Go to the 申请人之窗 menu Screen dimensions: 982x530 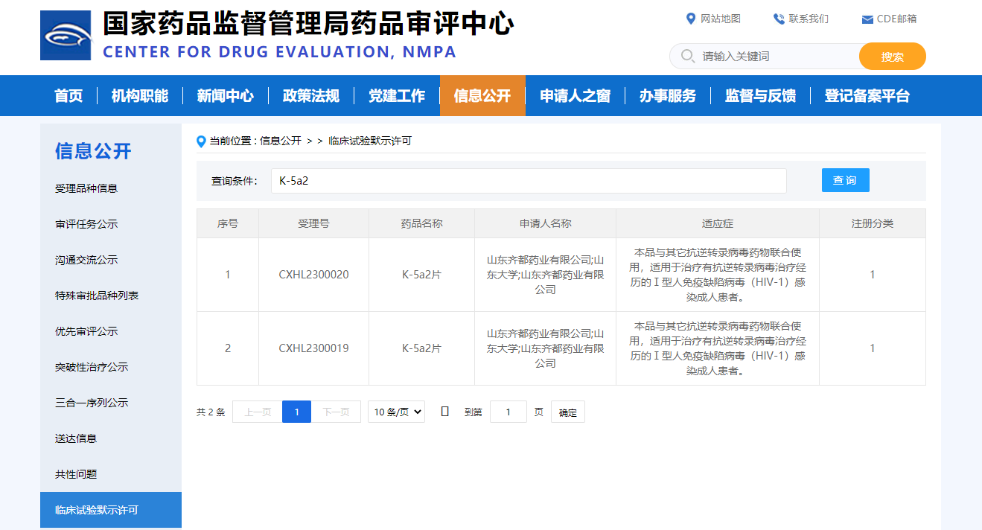coord(575,96)
